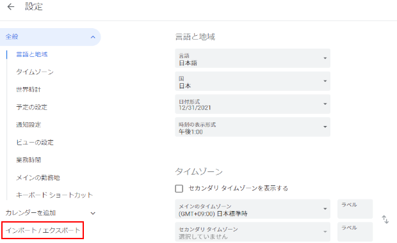Open キーボード ショートカット settings
397x243 pixels.
click(x=54, y=195)
